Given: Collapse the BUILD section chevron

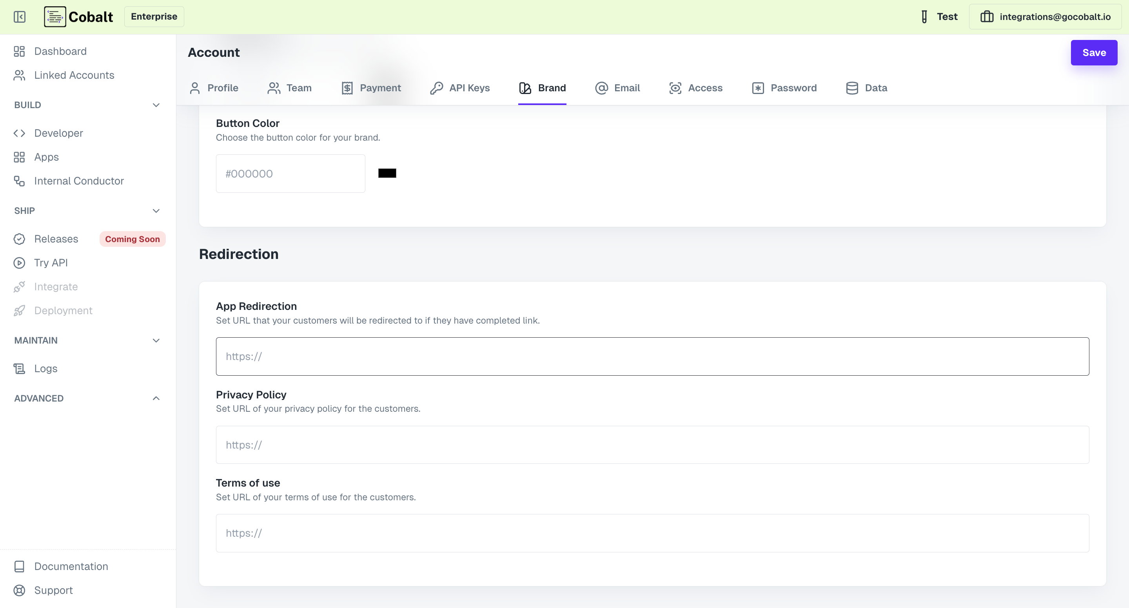Looking at the screenshot, I should click(156, 105).
